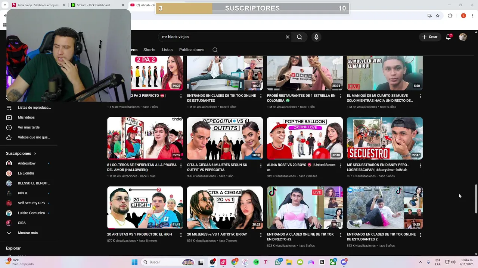The width and height of the screenshot is (478, 268).
Task: Click the Crear button
Action: 430,37
